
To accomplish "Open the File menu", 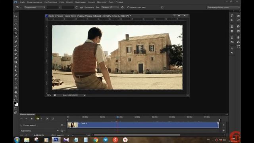I will [23, 2].
